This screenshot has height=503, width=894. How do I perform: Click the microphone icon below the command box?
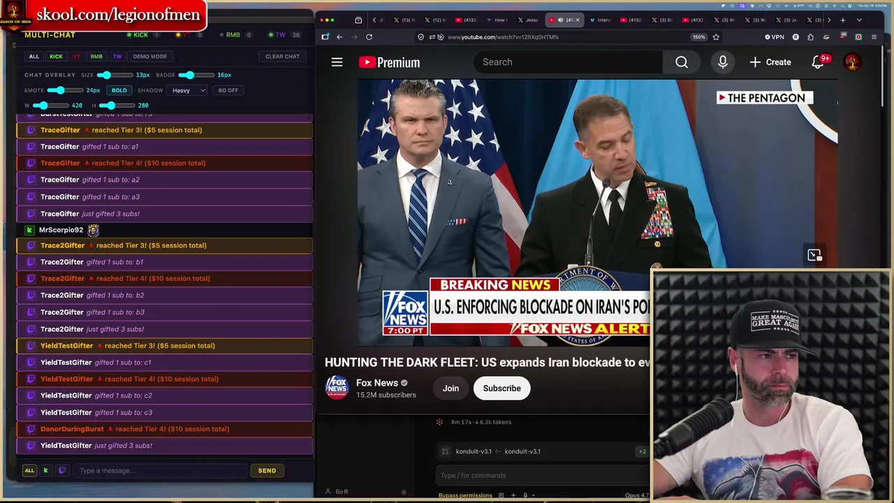point(525,495)
